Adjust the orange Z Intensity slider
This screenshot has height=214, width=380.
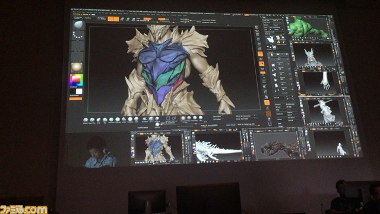pos(162,19)
